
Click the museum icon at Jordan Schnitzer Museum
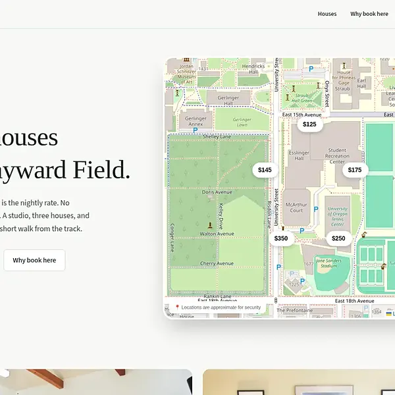coord(186,60)
